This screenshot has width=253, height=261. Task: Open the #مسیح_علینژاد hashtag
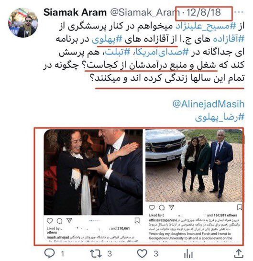pos(206,26)
